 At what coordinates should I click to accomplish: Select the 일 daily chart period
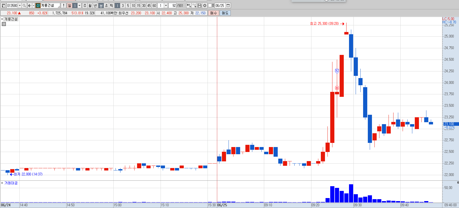69,6
